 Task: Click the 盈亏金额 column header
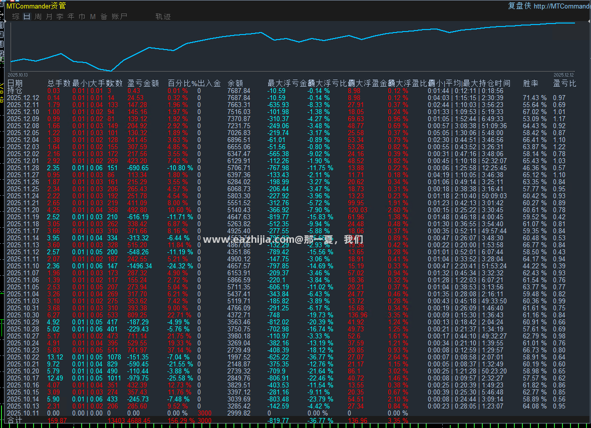tap(143, 83)
